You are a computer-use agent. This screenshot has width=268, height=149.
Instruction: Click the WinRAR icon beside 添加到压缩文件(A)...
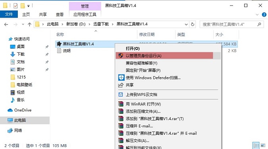click(121, 111)
